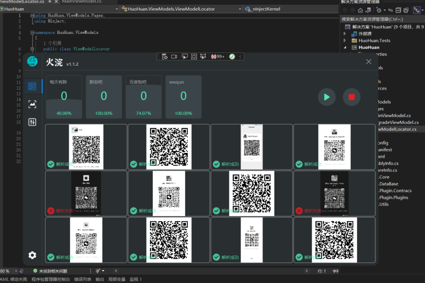Switch to the MainViewModel.cs tab
The width and height of the screenshot is (425, 283).
click(81, 2)
